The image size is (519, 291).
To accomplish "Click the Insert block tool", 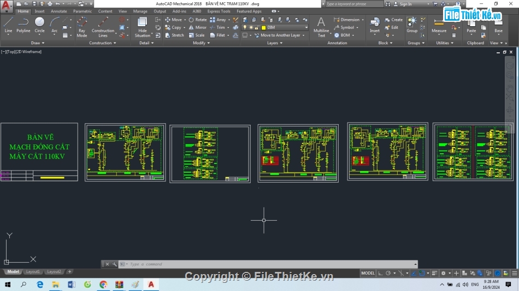I will [x=375, y=25].
